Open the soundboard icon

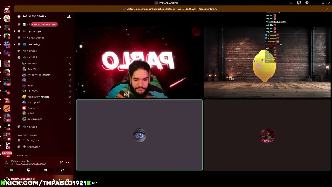pos(63,170)
